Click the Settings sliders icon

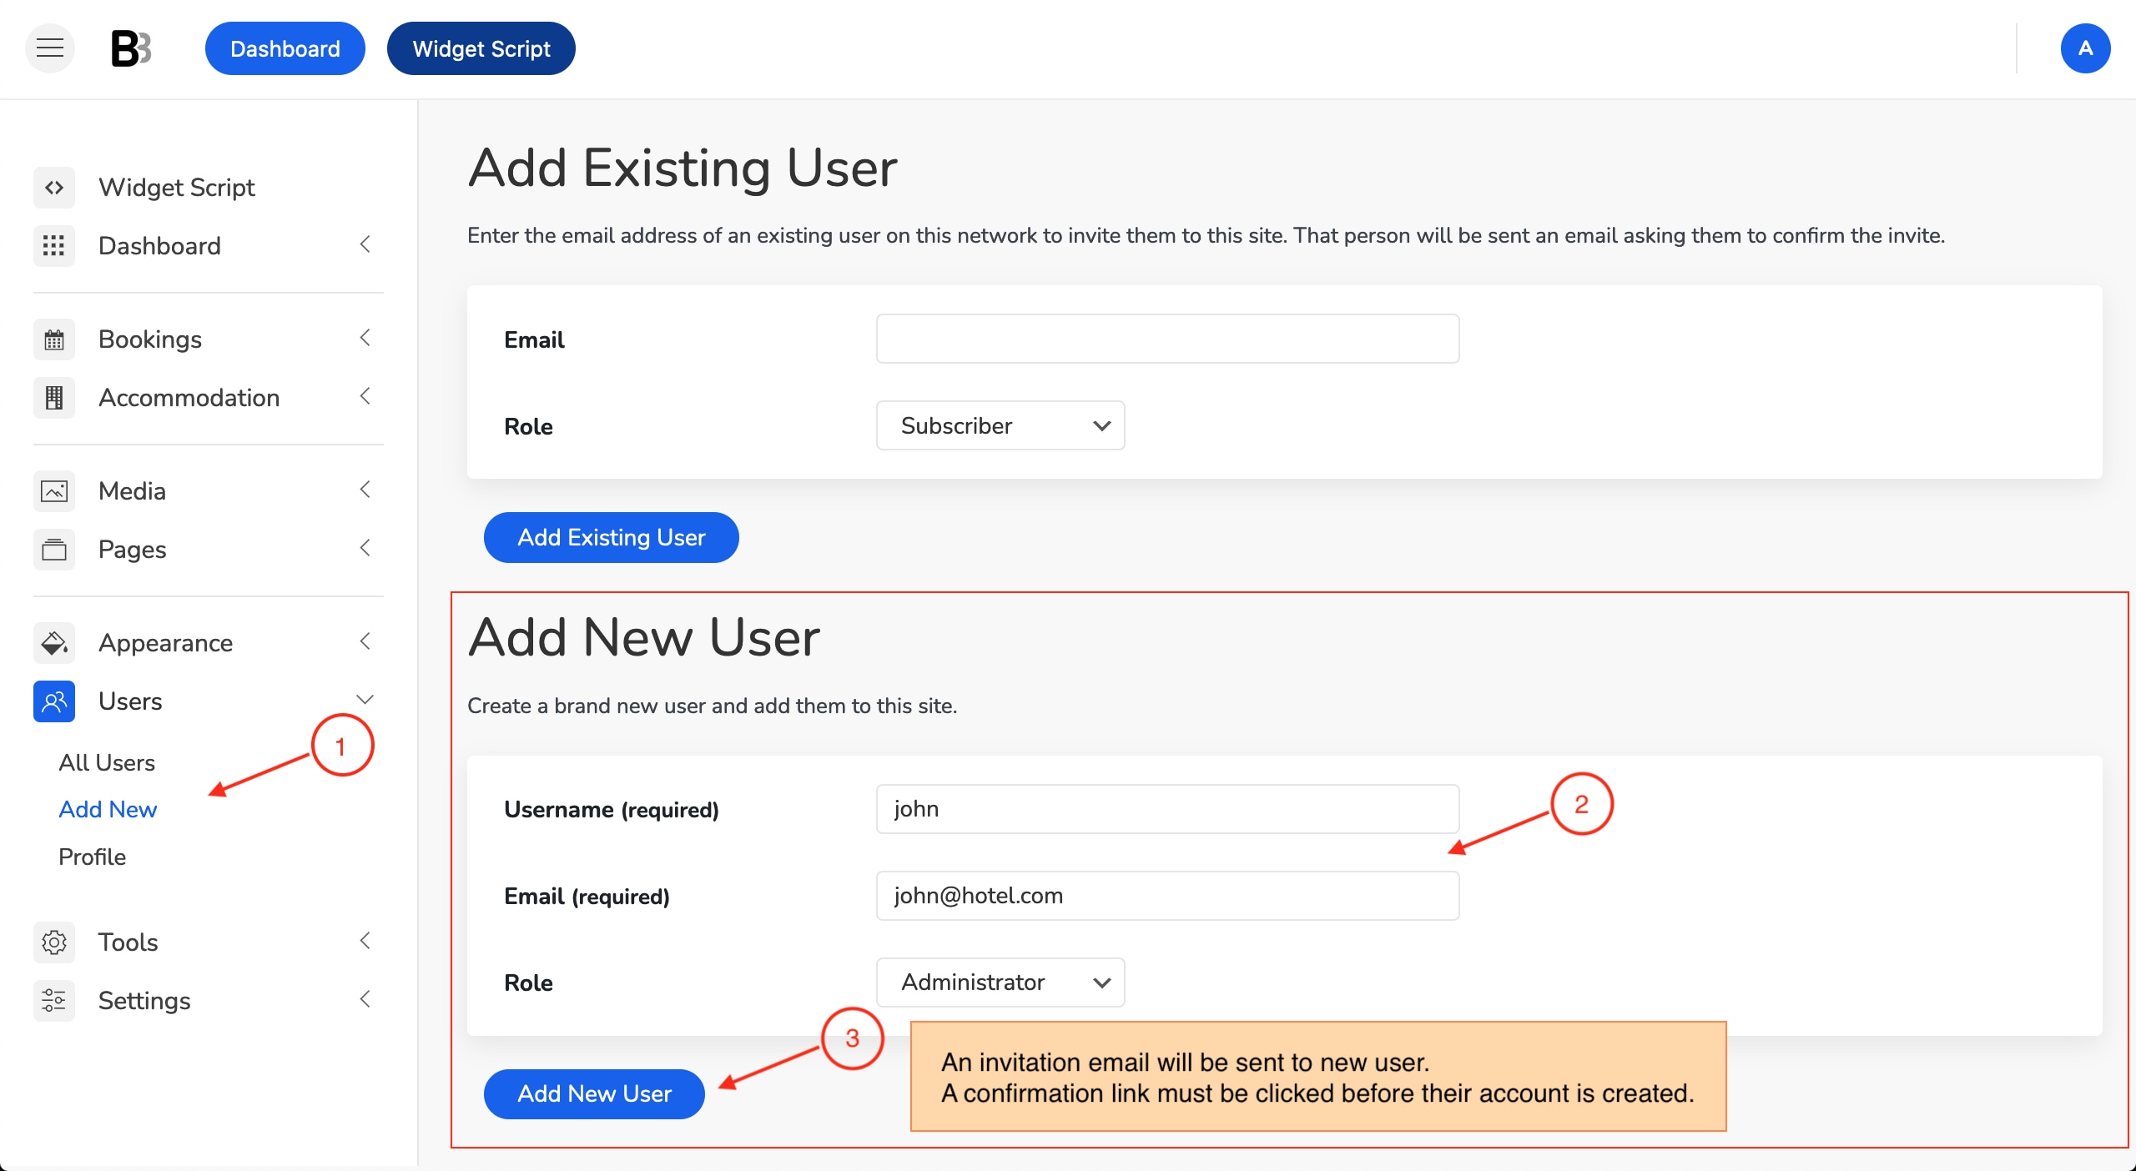point(54,1001)
